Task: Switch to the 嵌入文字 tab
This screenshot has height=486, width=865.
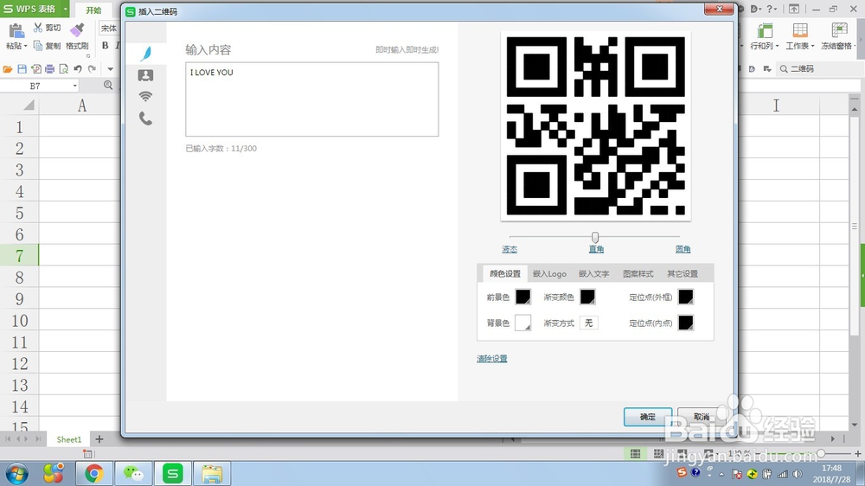Action: tap(593, 273)
